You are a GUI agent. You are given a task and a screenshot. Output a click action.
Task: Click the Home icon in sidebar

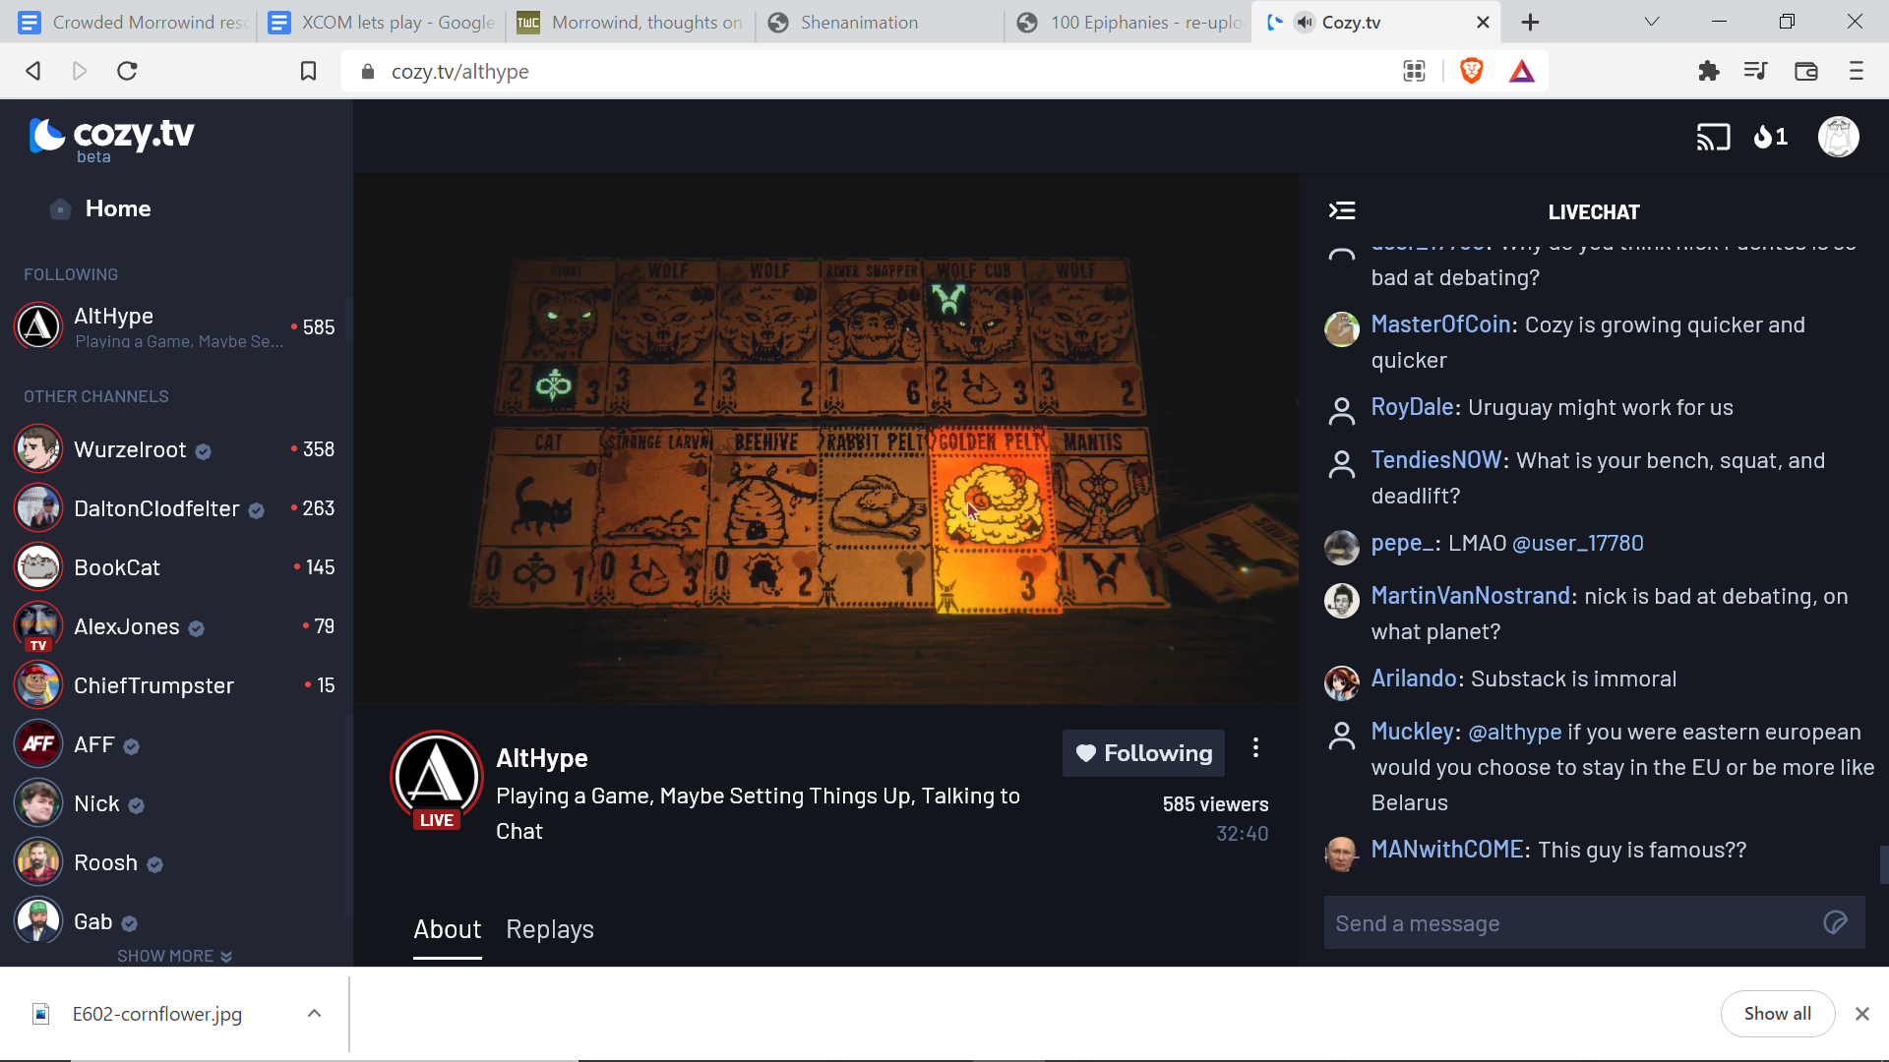coord(60,208)
